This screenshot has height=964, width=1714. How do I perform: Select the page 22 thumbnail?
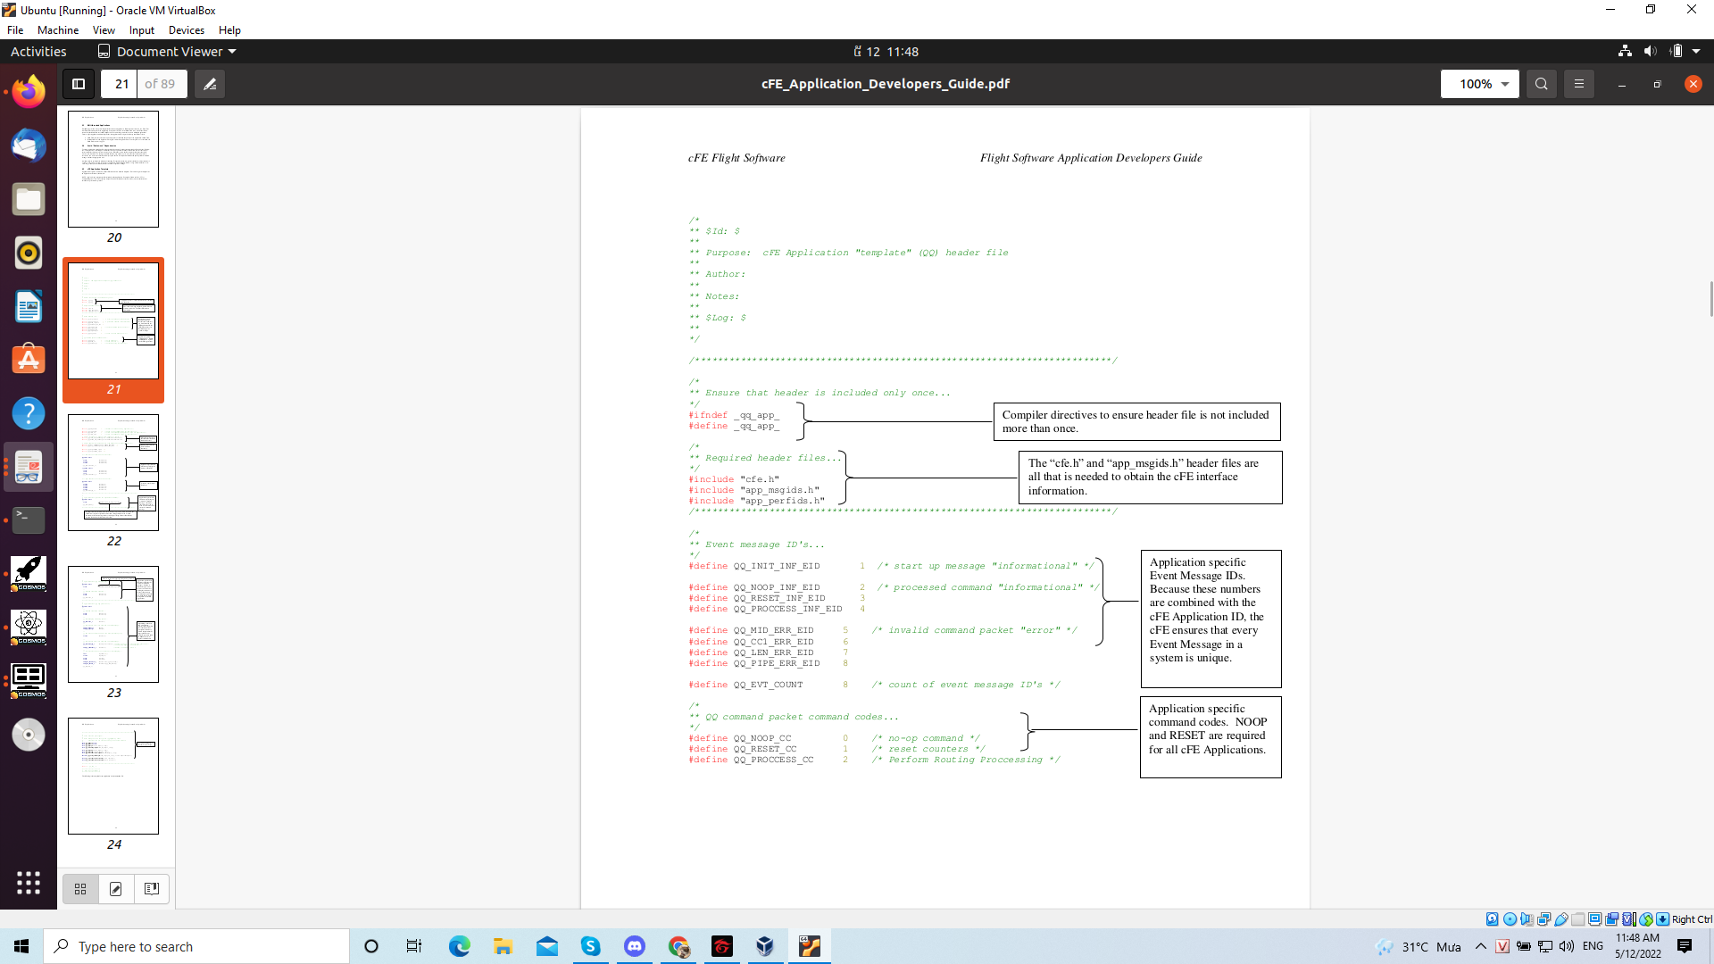(x=112, y=472)
